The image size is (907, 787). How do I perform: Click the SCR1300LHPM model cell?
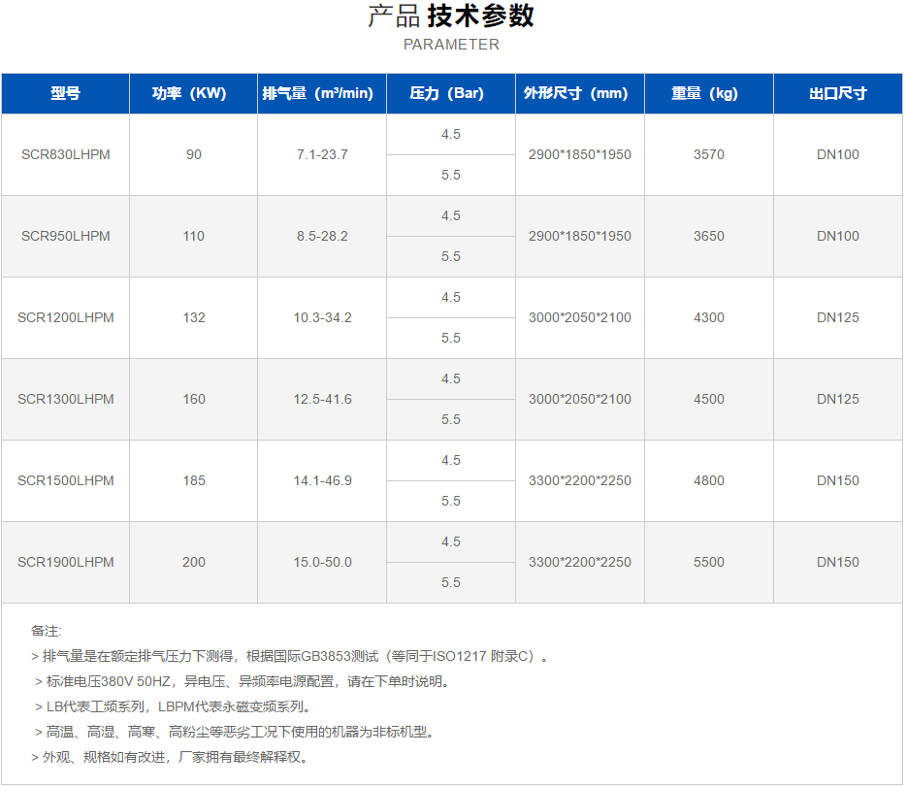pyautogui.click(x=64, y=399)
